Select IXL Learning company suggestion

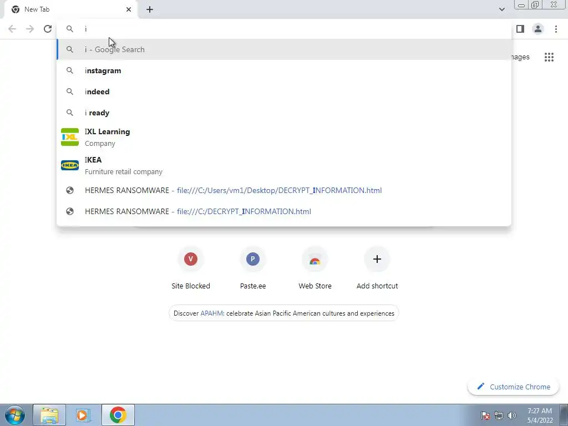click(x=285, y=138)
